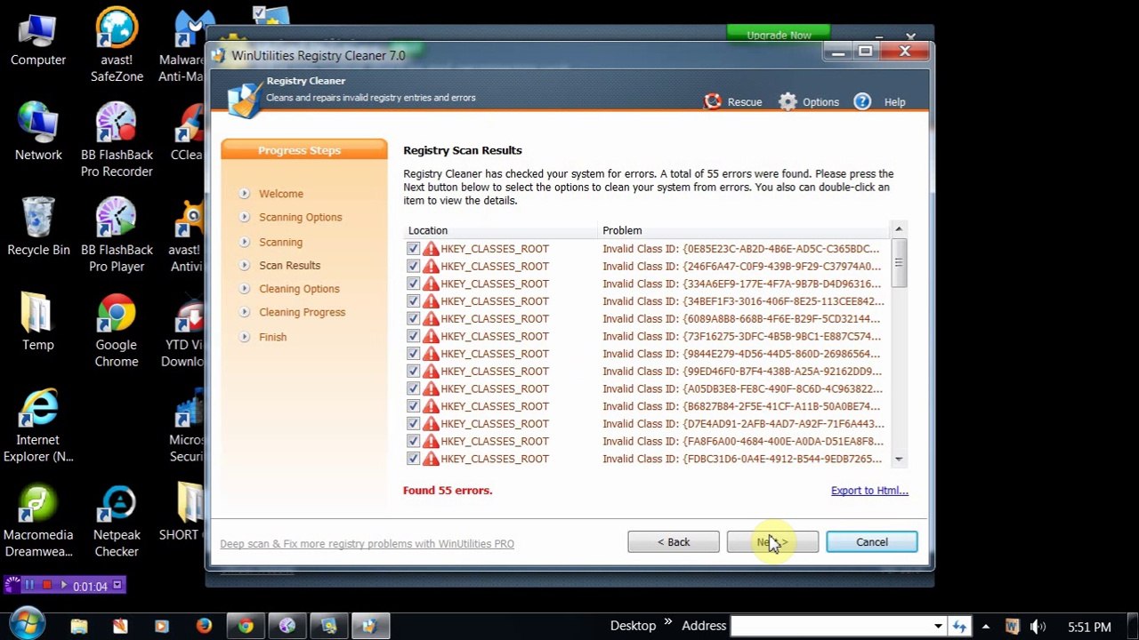
Task: Switch to BB FlashBack taskbar button
Action: coord(287,626)
